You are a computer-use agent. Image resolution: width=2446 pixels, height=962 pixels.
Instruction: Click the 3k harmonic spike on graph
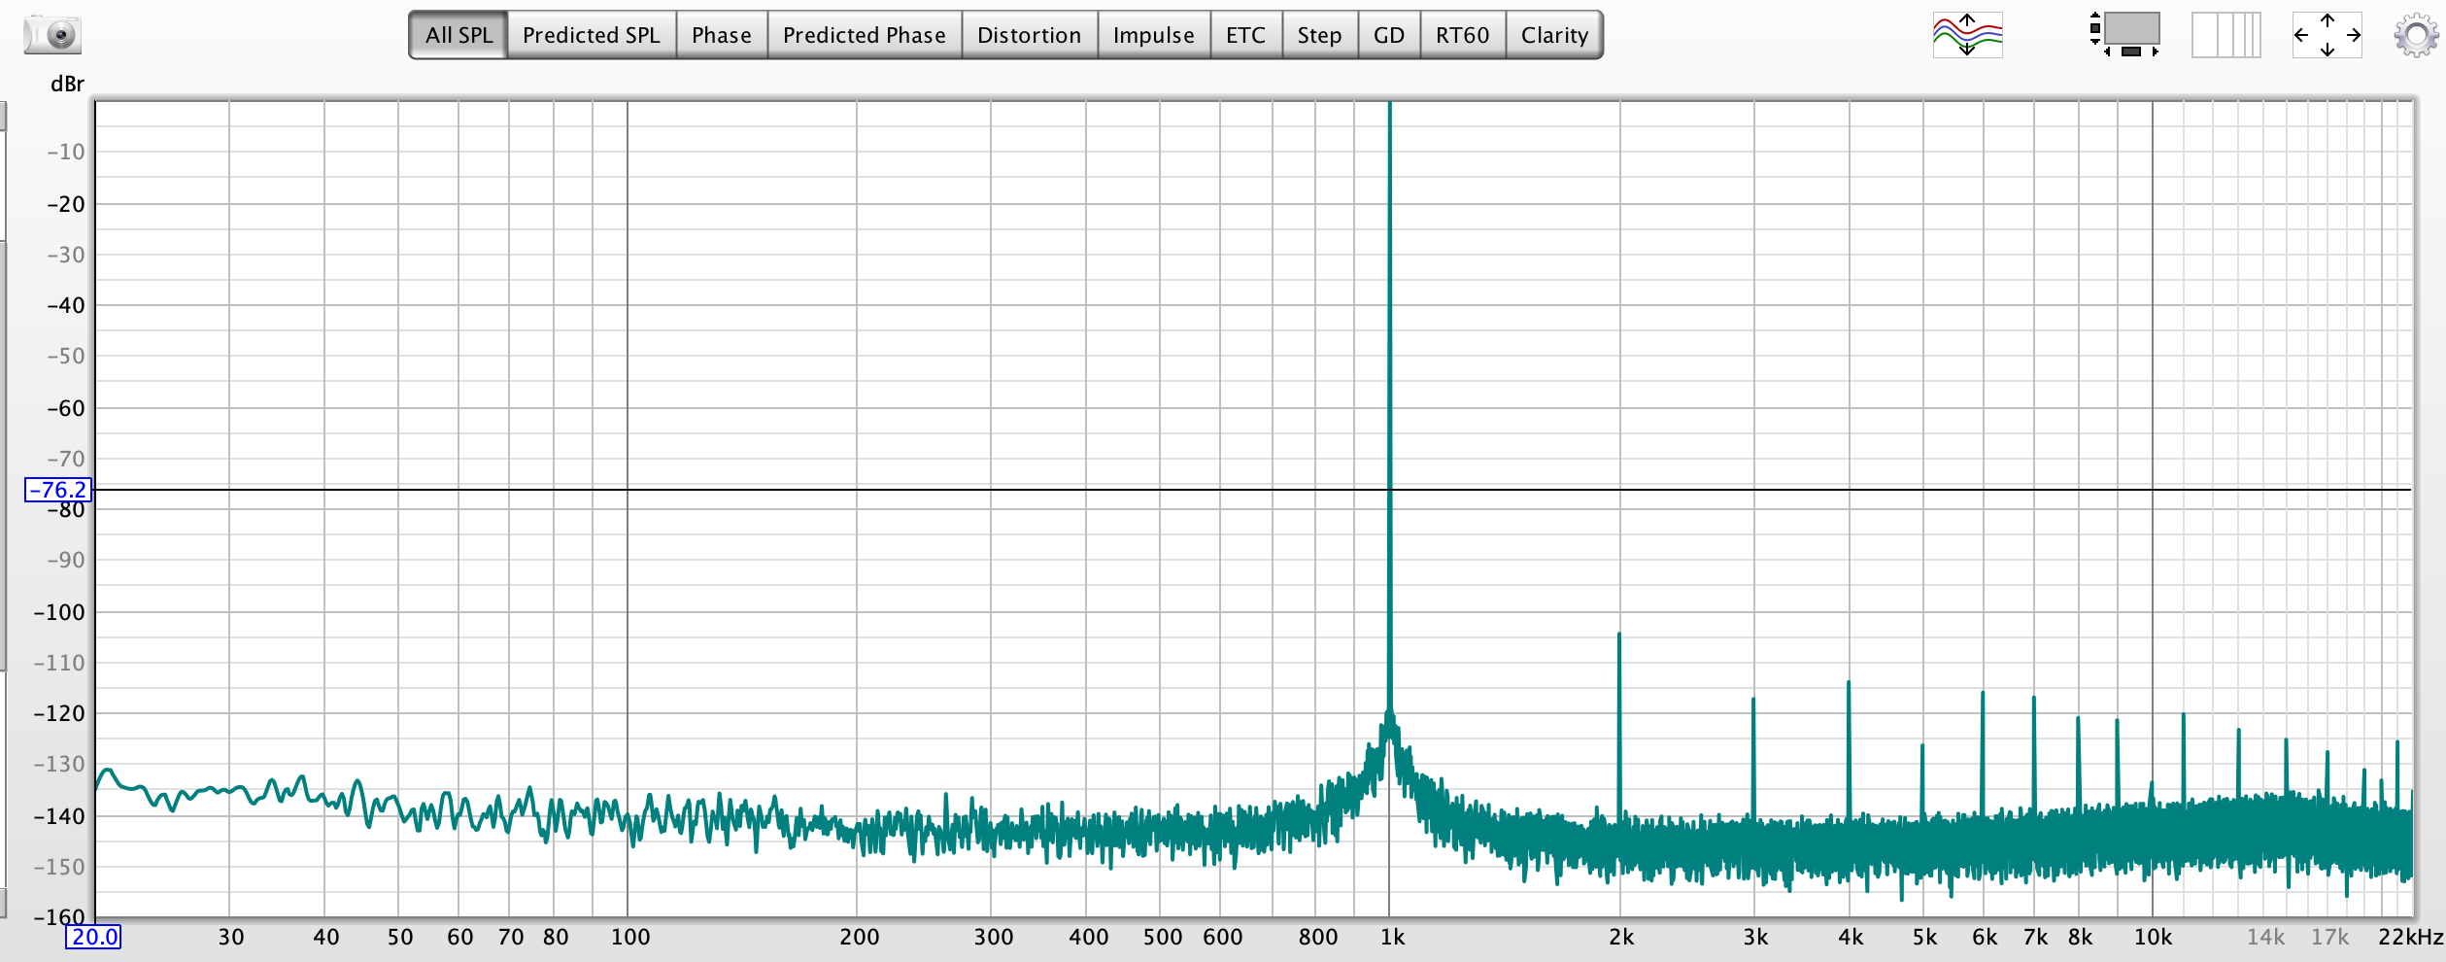pos(1753,758)
